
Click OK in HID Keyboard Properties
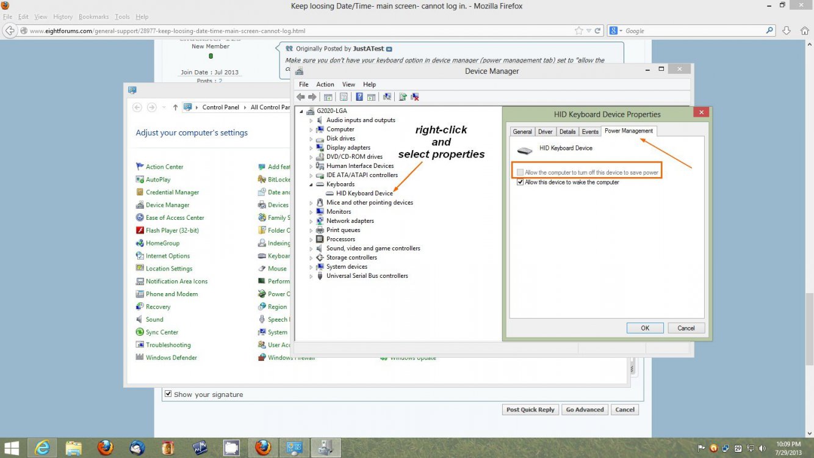(645, 328)
